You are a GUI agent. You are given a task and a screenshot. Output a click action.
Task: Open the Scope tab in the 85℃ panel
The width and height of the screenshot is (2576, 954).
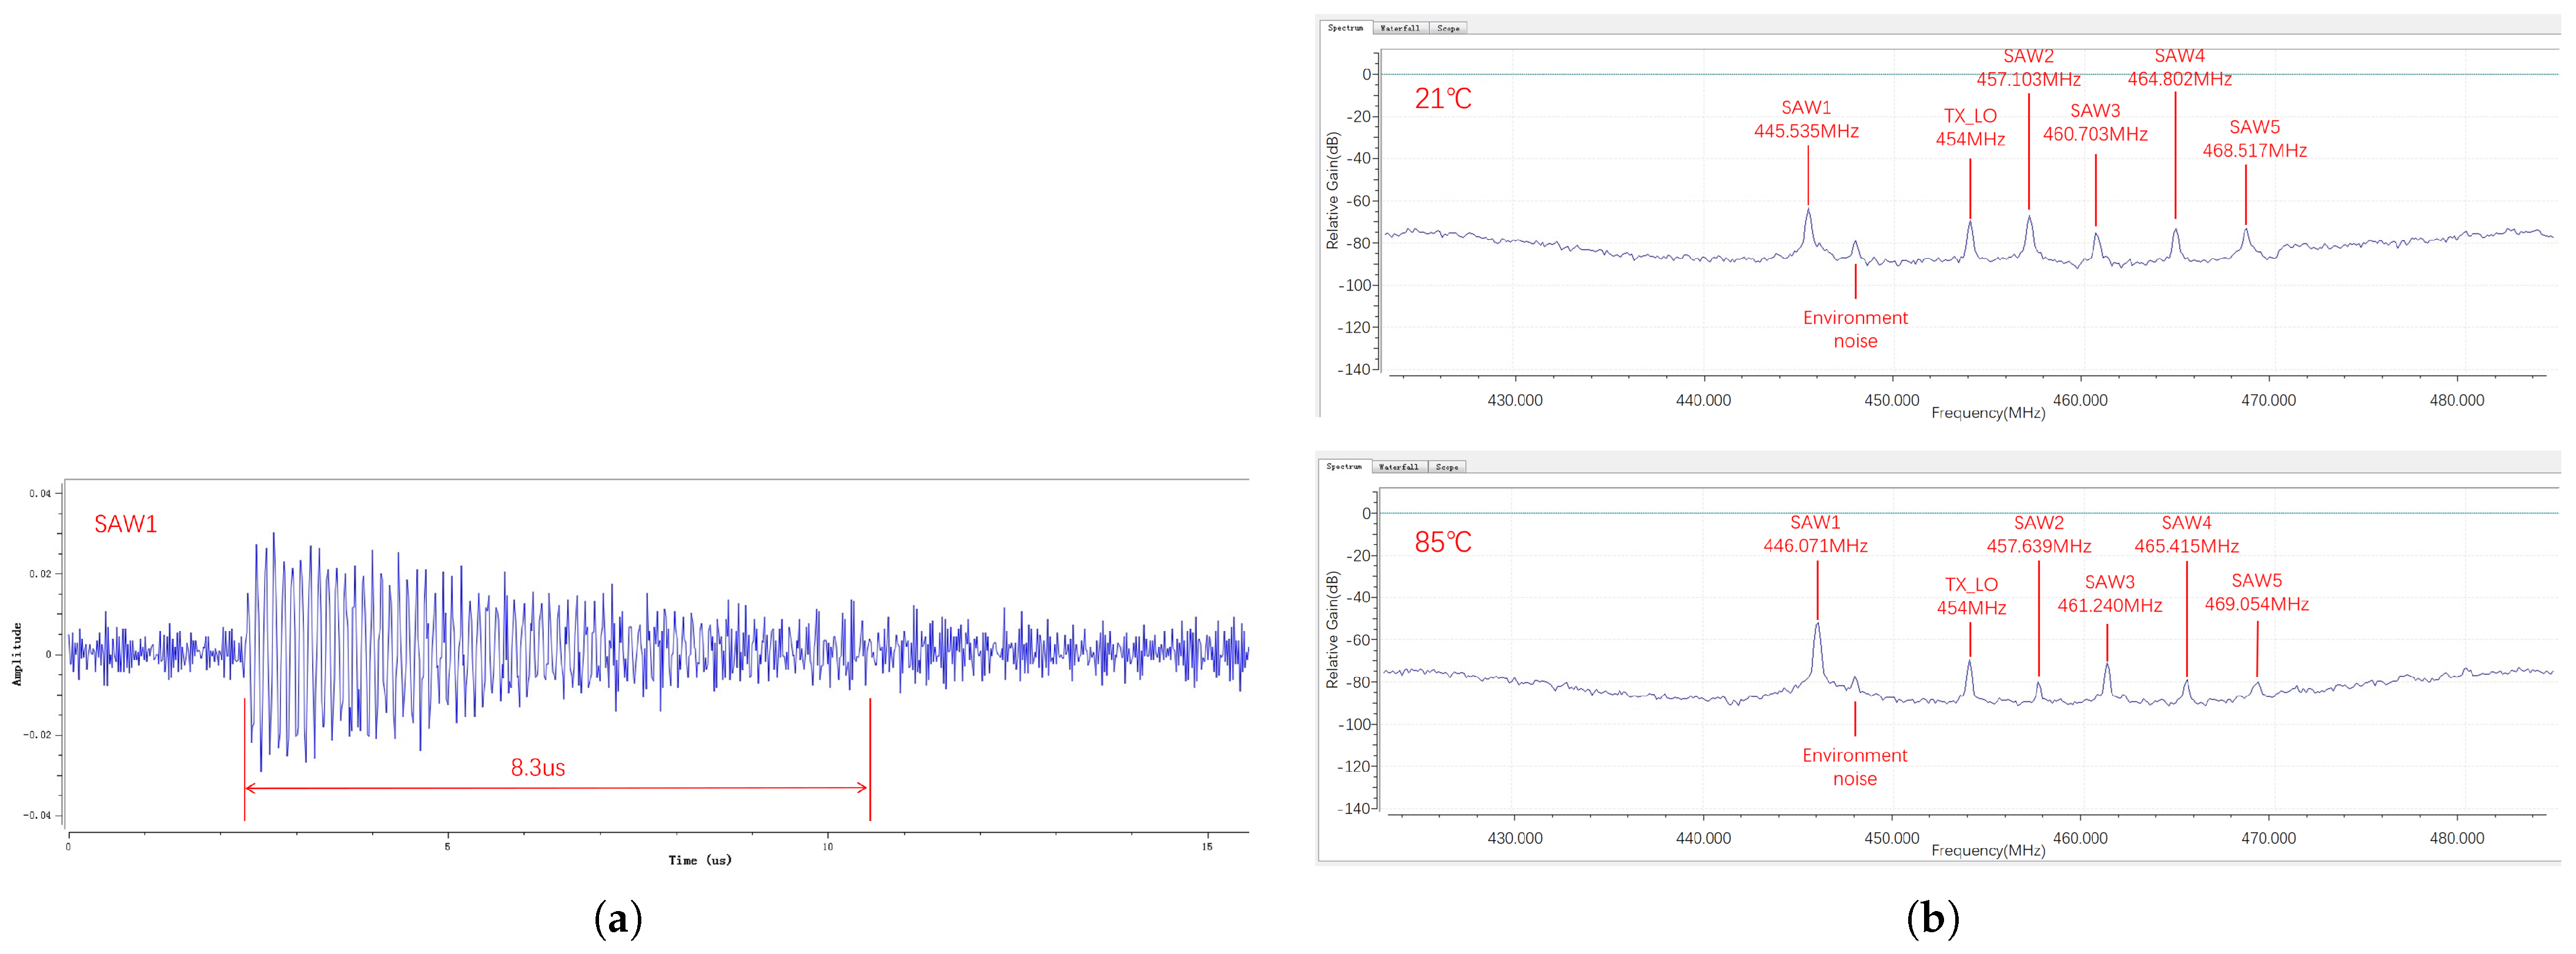tap(1447, 467)
